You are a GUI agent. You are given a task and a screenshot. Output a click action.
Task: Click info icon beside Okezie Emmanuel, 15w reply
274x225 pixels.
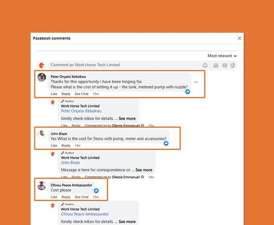coord(142,125)
